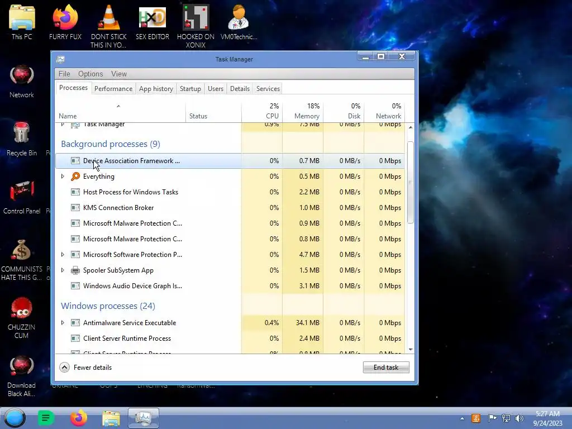
Task: Select the COMMUNISTS HATE THIS money bag icon
Action: click(22, 260)
